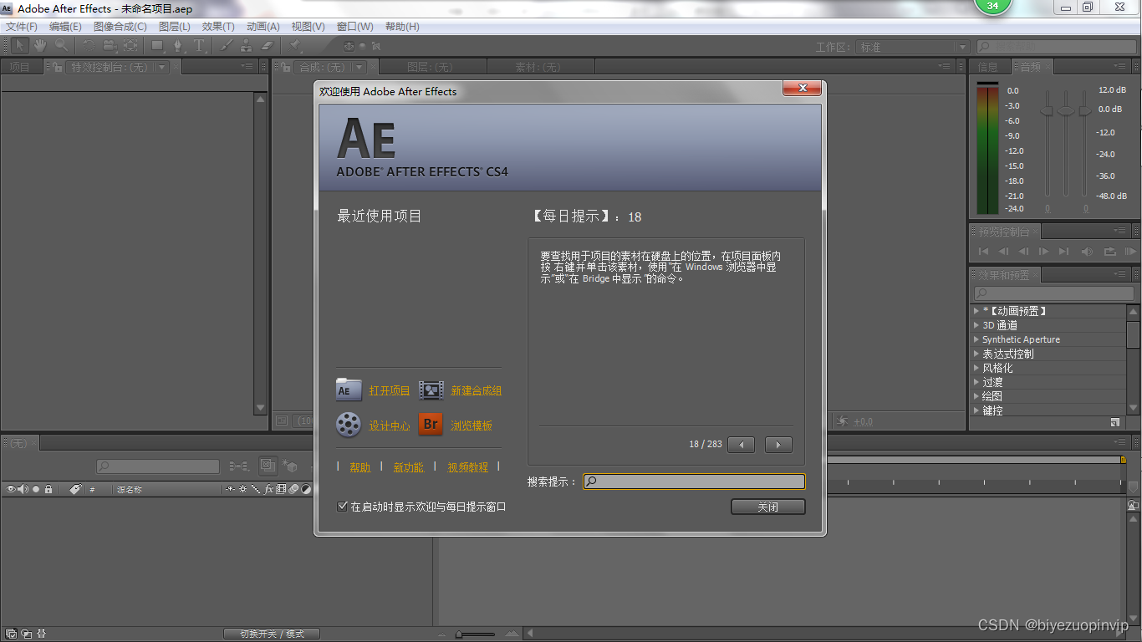Adjust the left audio level slider

1047,110
